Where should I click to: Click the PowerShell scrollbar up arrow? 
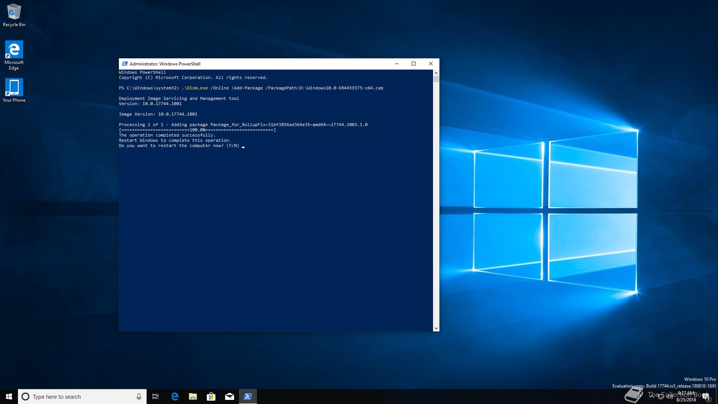point(436,73)
